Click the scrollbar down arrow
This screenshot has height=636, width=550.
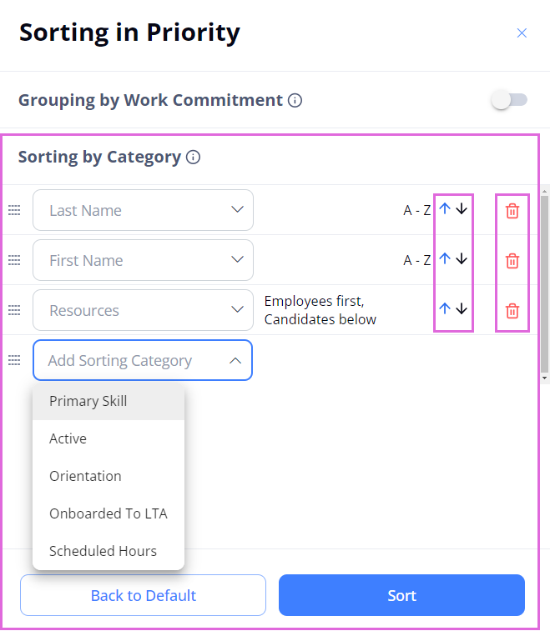[x=545, y=378]
